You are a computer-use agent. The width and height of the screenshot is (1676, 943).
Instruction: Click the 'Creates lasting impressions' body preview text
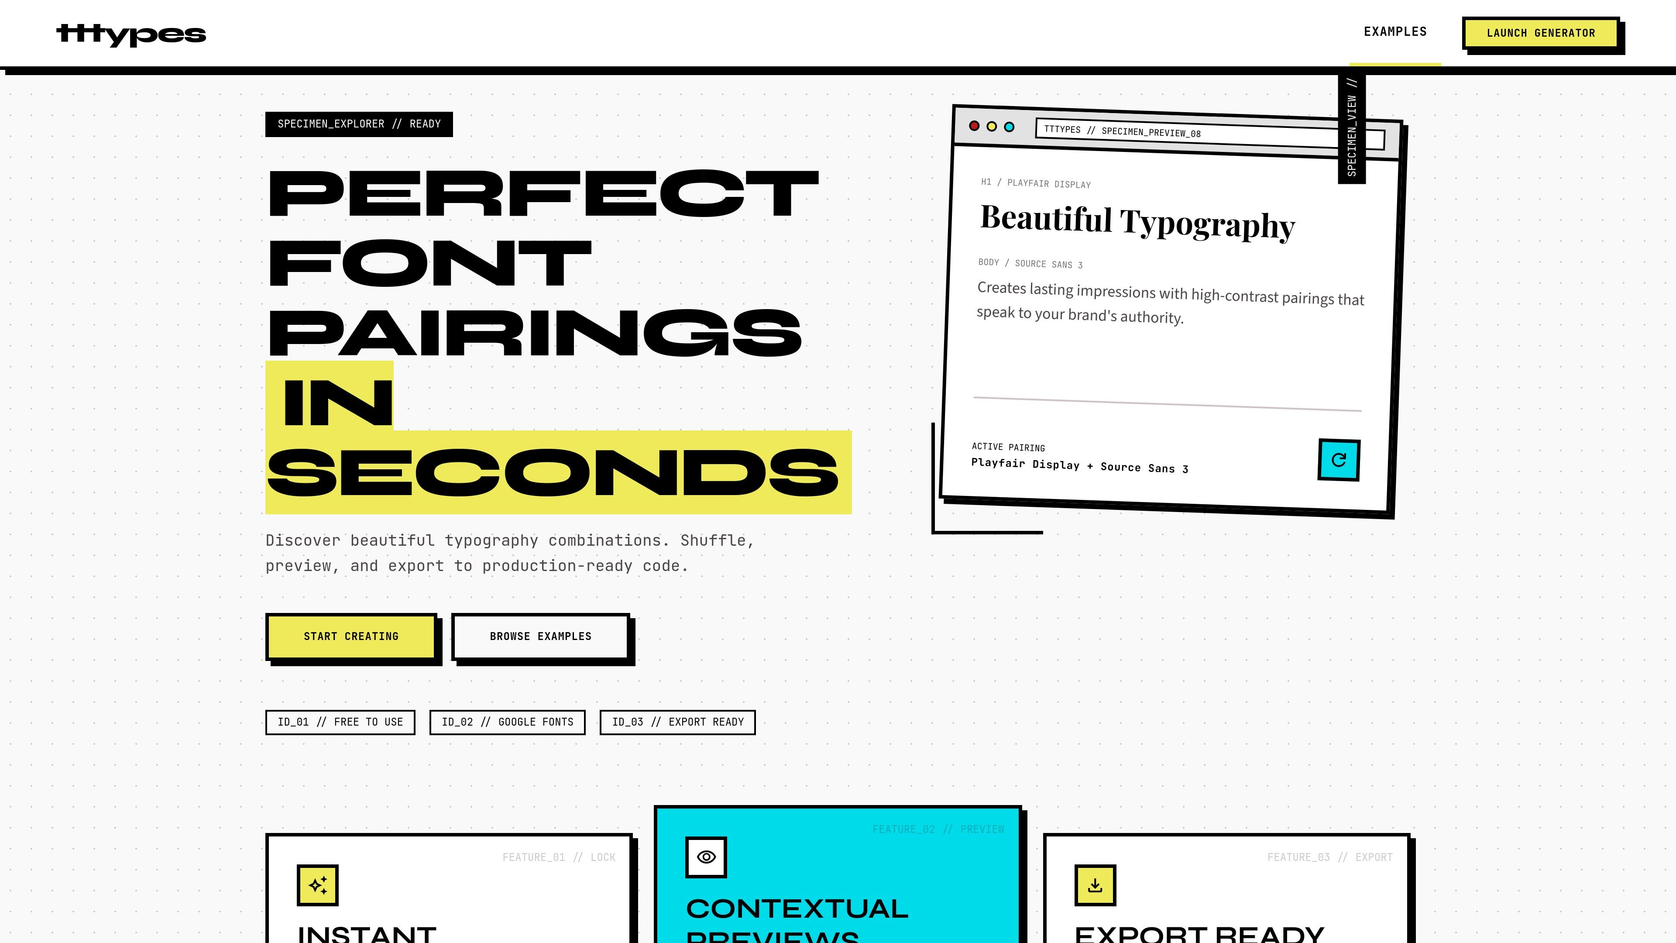point(1170,303)
